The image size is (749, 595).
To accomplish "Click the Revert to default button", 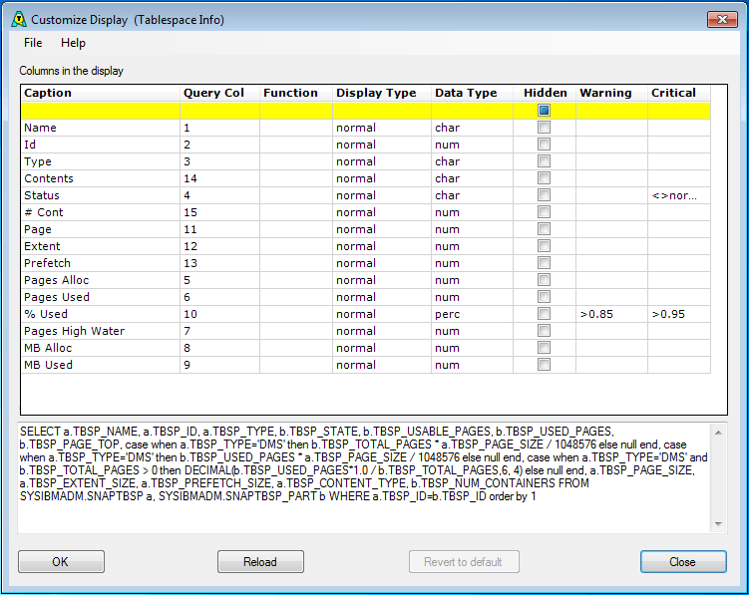I will [464, 561].
